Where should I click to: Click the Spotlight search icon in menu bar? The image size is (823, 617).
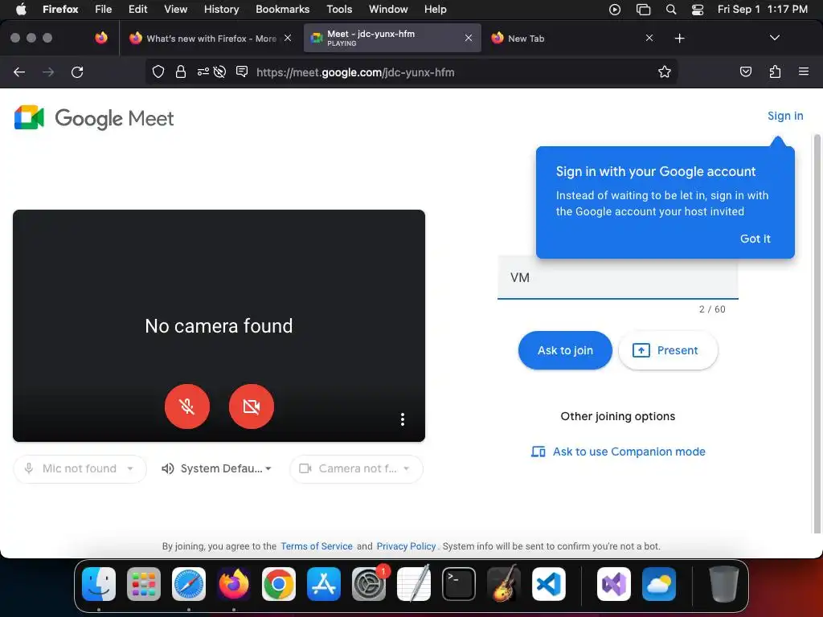point(671,10)
